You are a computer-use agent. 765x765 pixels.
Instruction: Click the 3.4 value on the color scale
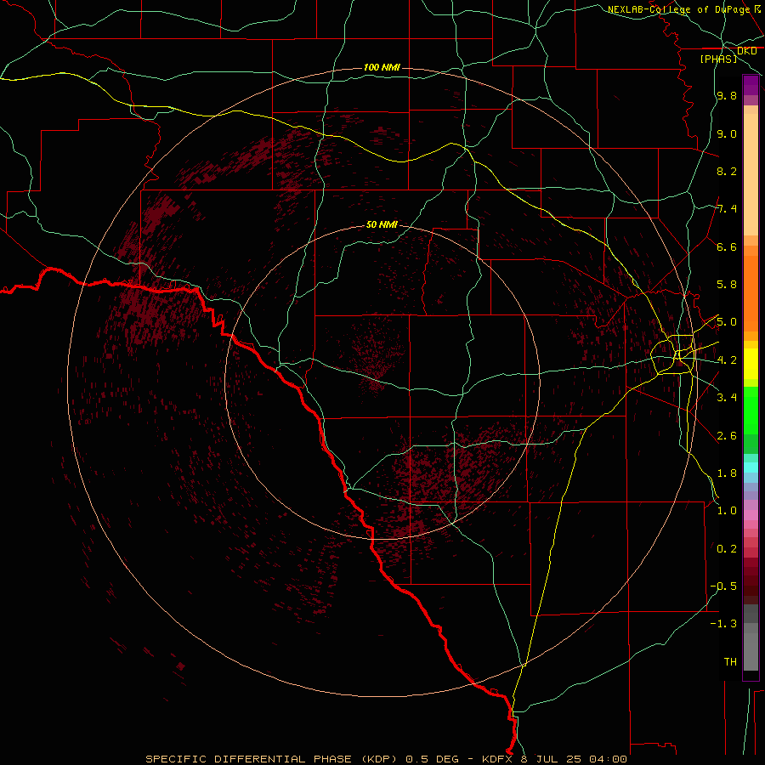click(x=727, y=398)
